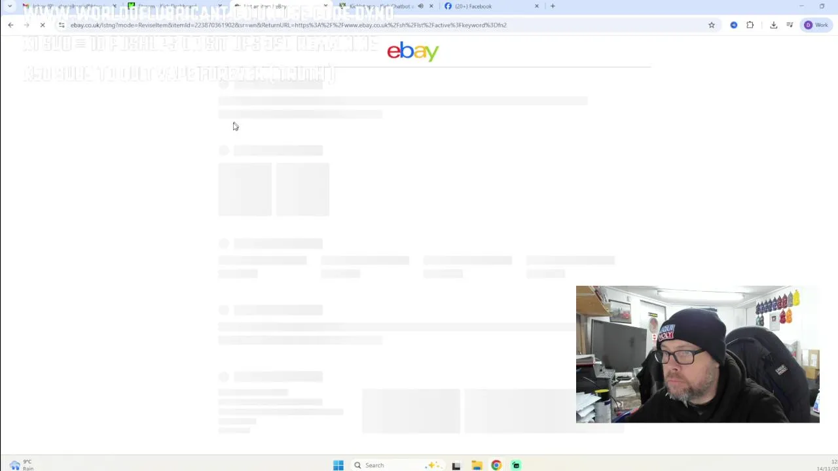Open the taskbar date and time

pyautogui.click(x=826, y=465)
